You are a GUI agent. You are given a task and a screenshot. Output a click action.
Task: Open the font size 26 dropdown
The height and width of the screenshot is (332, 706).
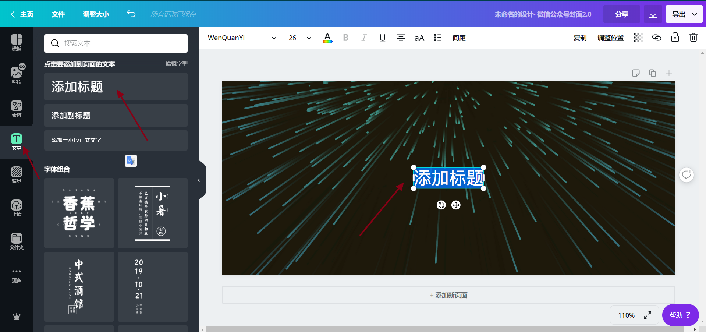coord(300,38)
